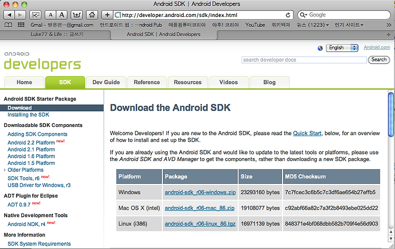
Task: Open the Resources tab
Action: 188,83
